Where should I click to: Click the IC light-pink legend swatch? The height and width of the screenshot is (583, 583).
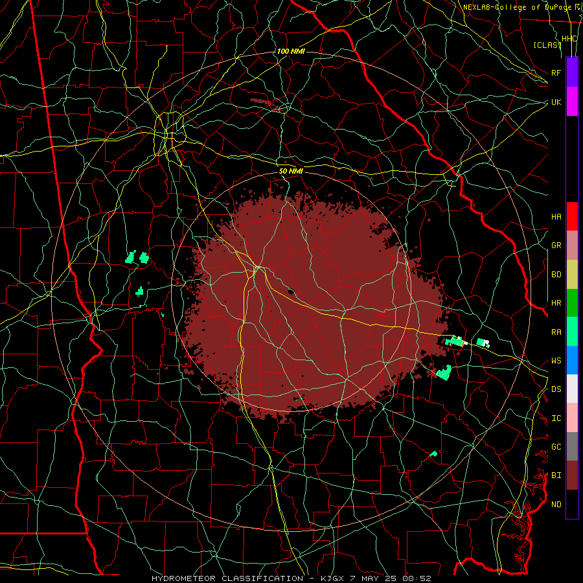[572, 418]
